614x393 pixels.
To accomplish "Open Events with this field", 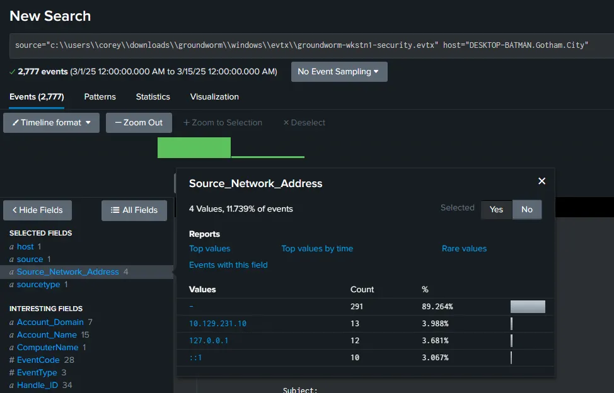I will [x=228, y=265].
